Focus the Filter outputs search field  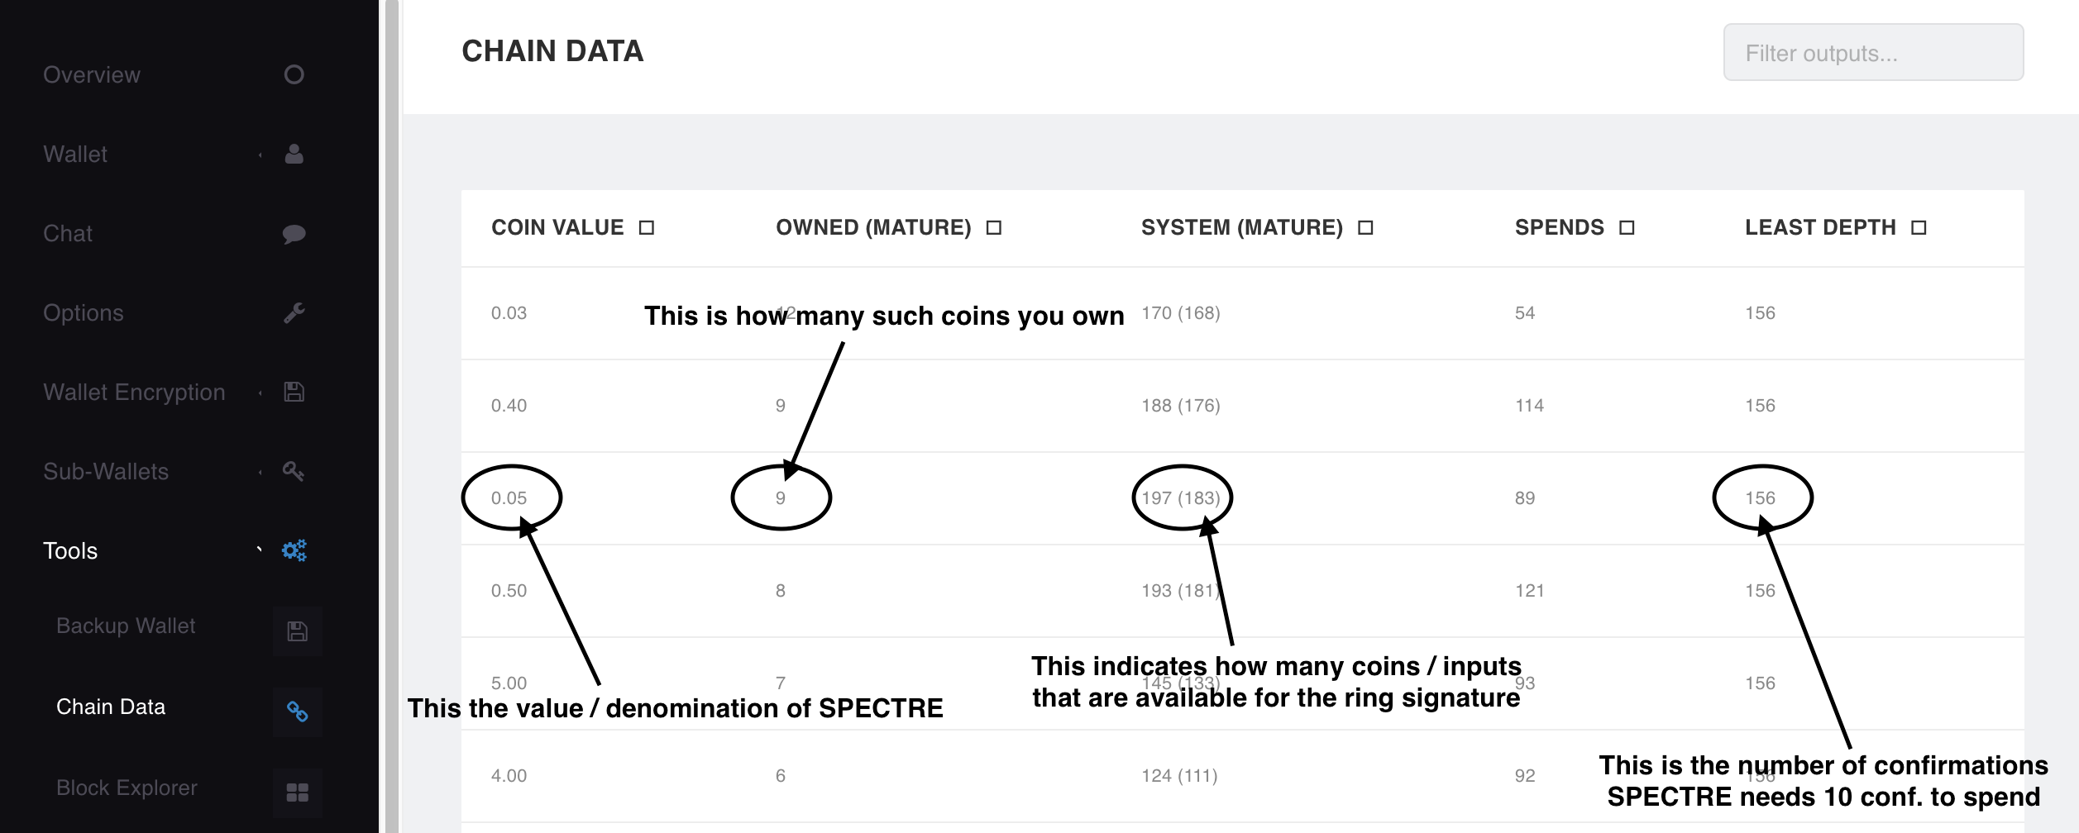pyautogui.click(x=1873, y=53)
